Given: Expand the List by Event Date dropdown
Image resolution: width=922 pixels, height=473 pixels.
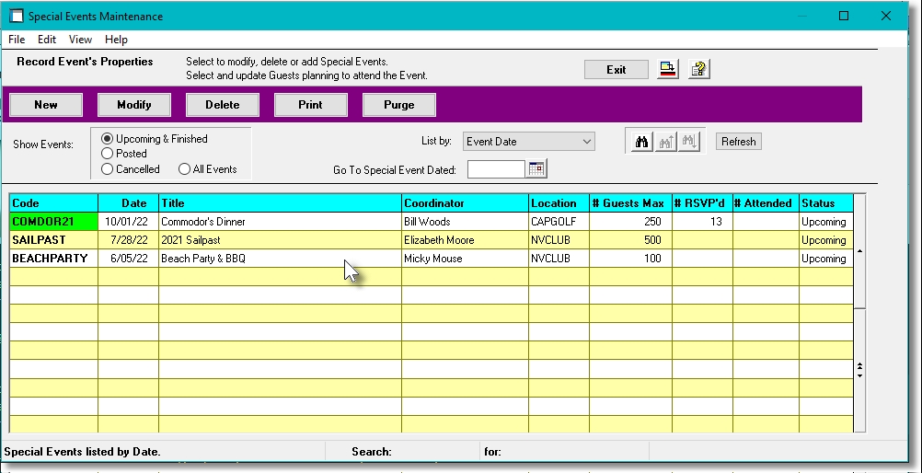Looking at the screenshot, I should (x=587, y=142).
